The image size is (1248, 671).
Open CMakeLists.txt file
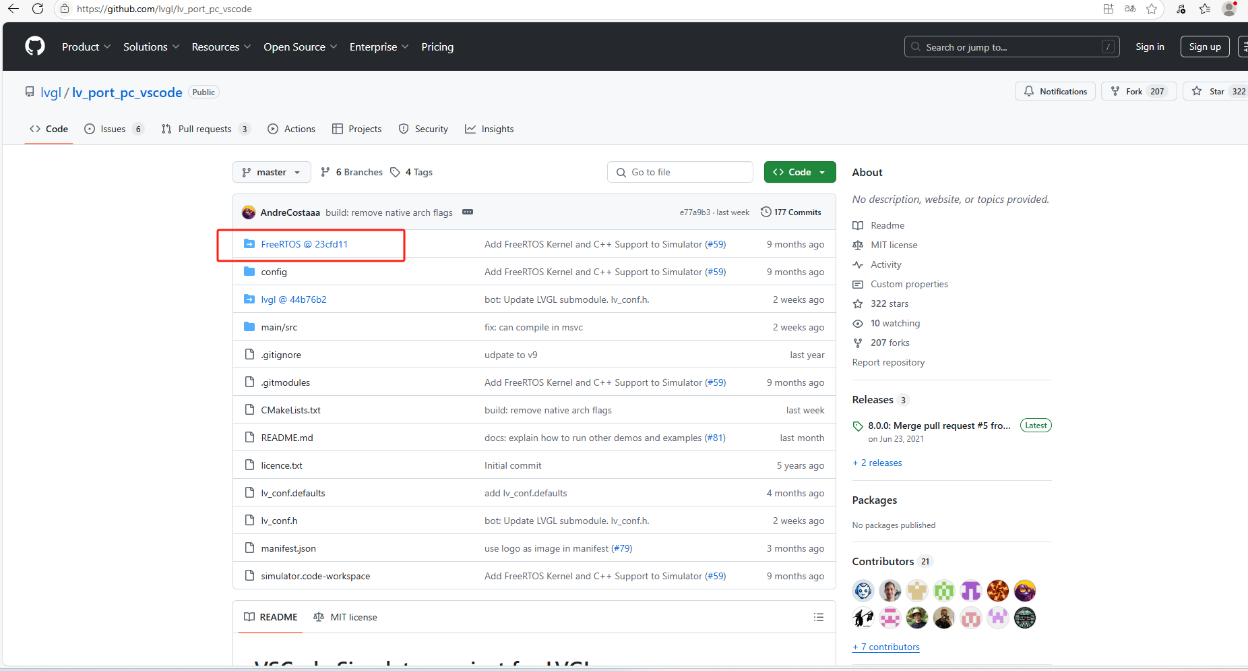pyautogui.click(x=291, y=410)
